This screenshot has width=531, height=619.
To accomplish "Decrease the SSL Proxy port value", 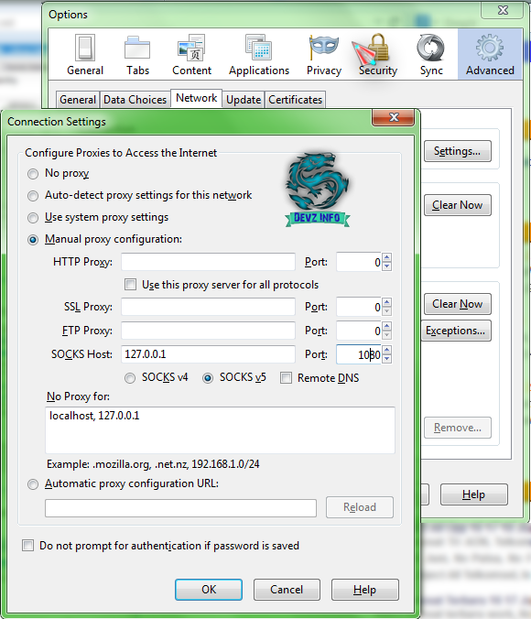I will pos(387,311).
